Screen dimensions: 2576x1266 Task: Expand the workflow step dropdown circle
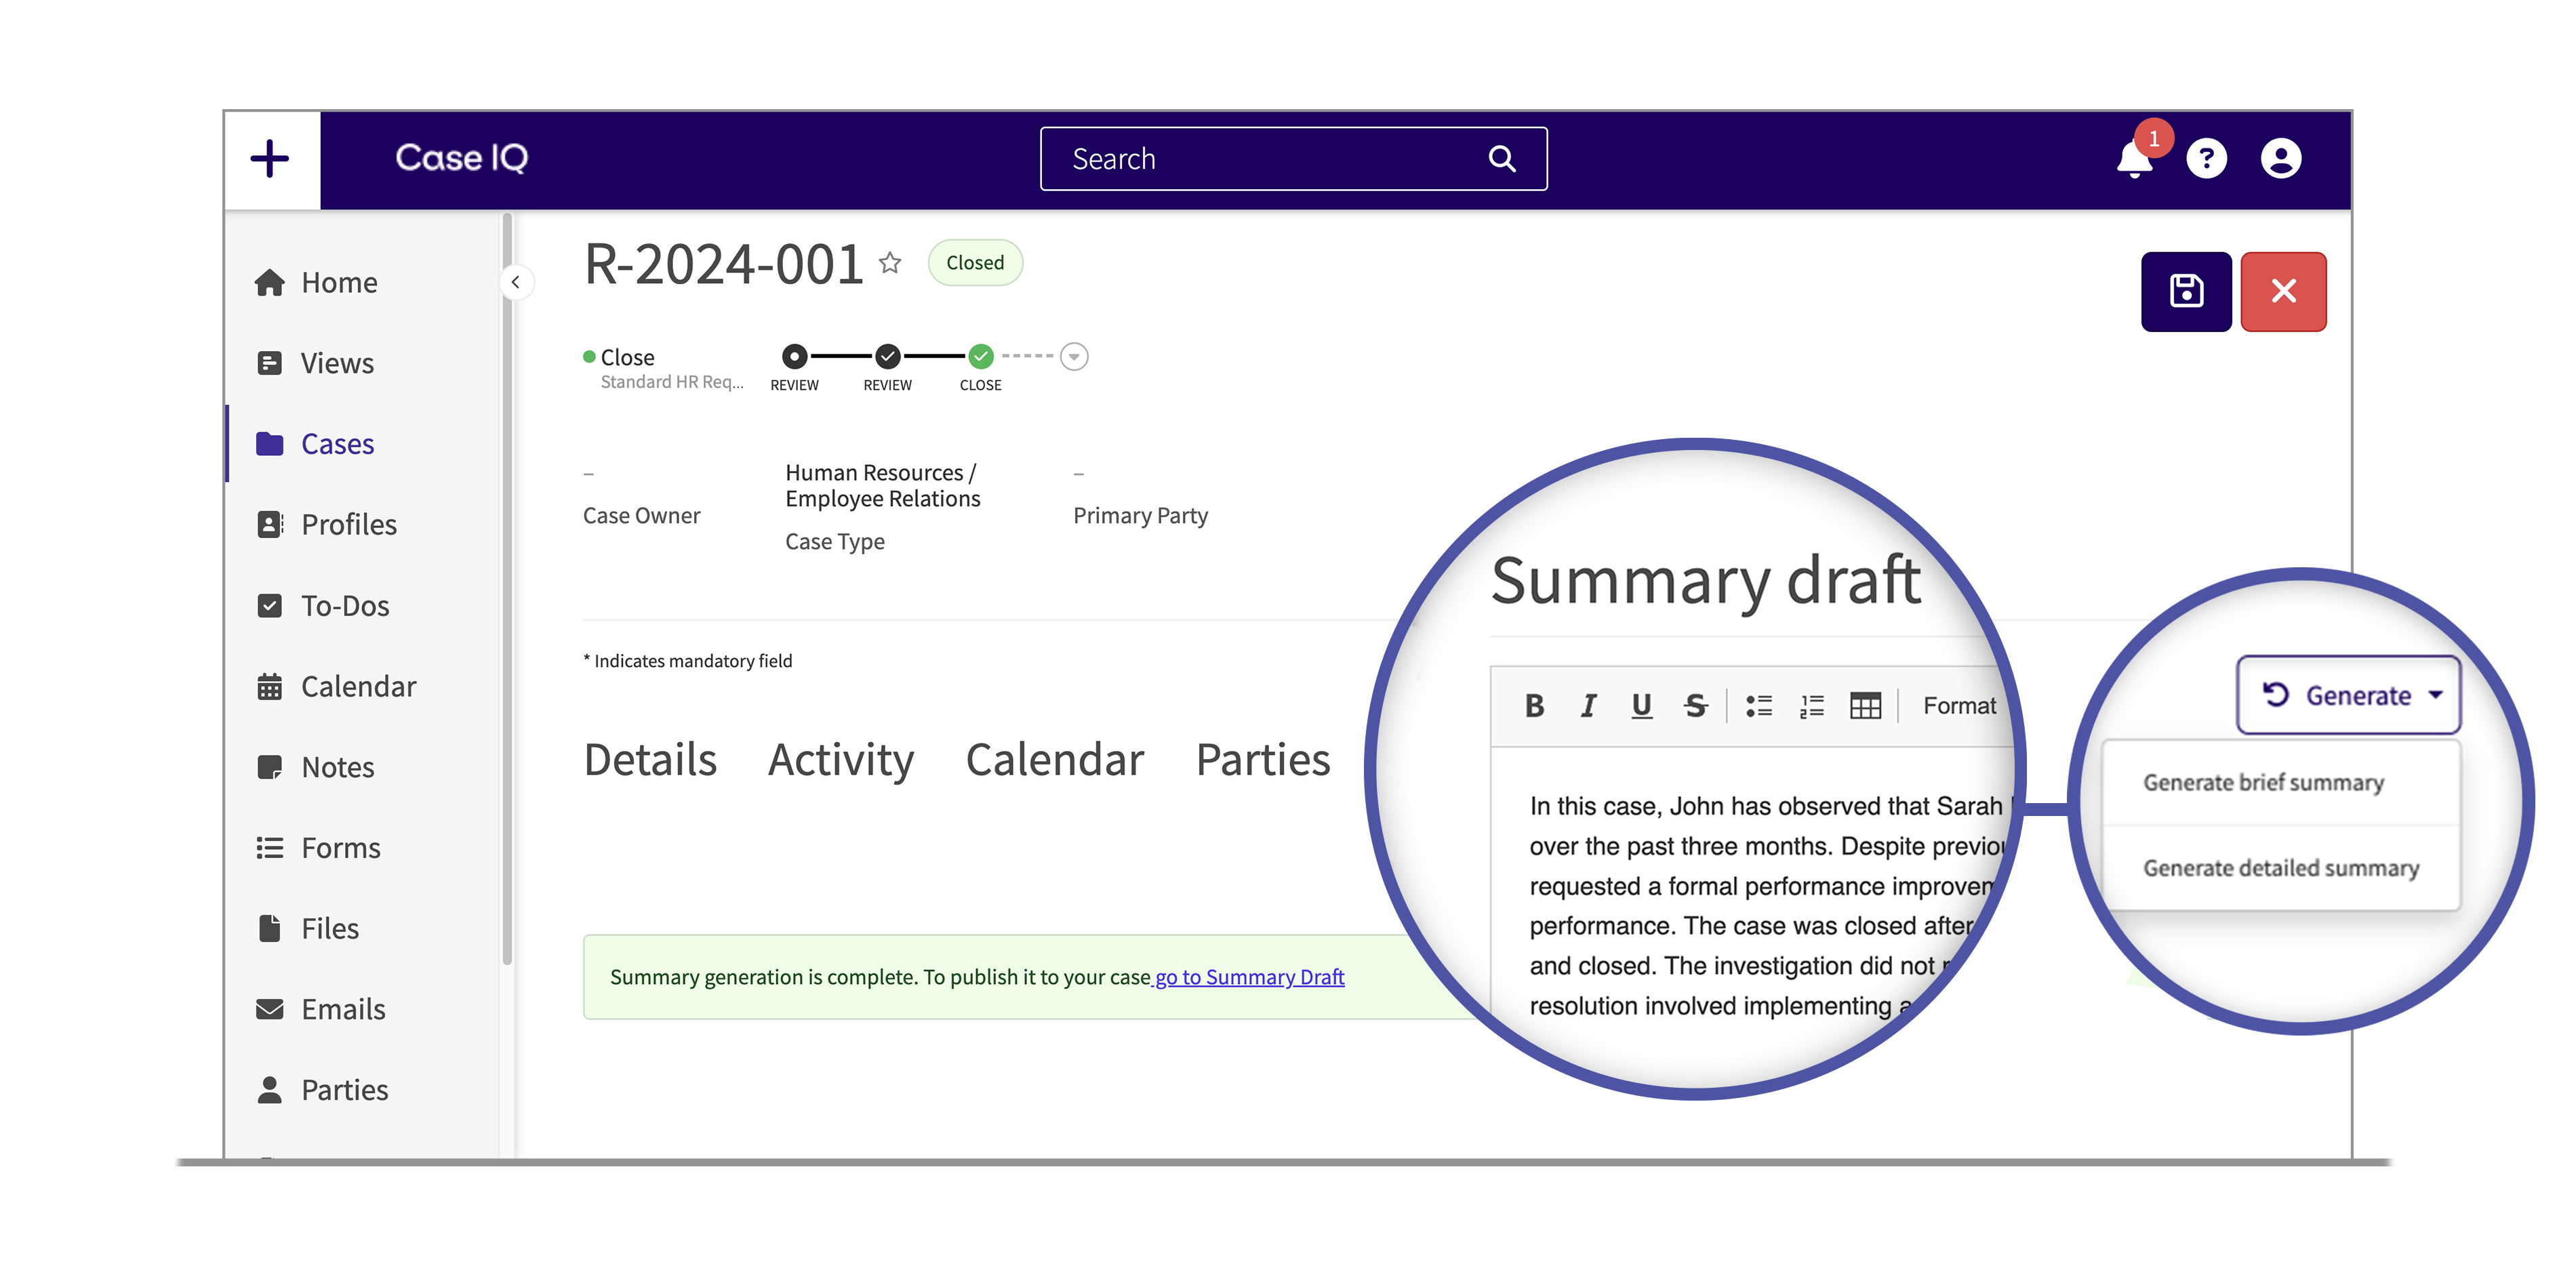click(x=1074, y=356)
